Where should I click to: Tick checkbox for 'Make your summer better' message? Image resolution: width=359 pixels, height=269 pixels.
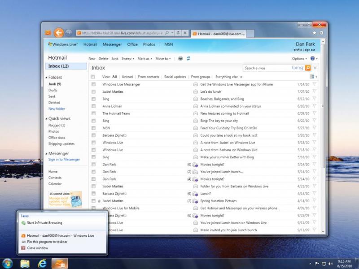coord(93,157)
